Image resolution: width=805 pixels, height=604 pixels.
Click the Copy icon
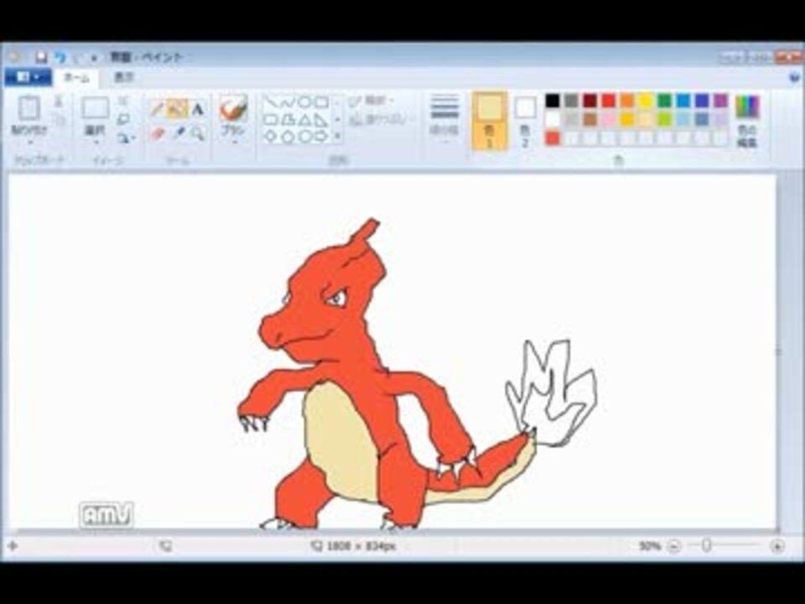click(59, 120)
